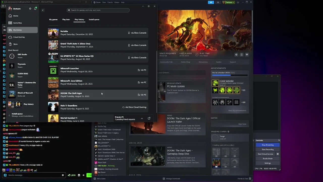The width and height of the screenshot is (323, 182).
Task: Open Cloud Gaming in the Xbox sidebar
Action: coord(22,37)
